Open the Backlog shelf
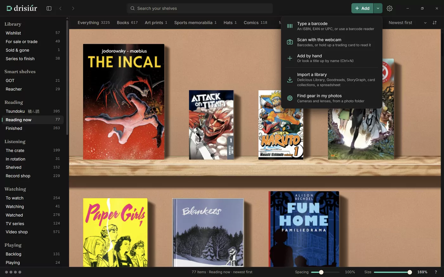 click(33, 254)
